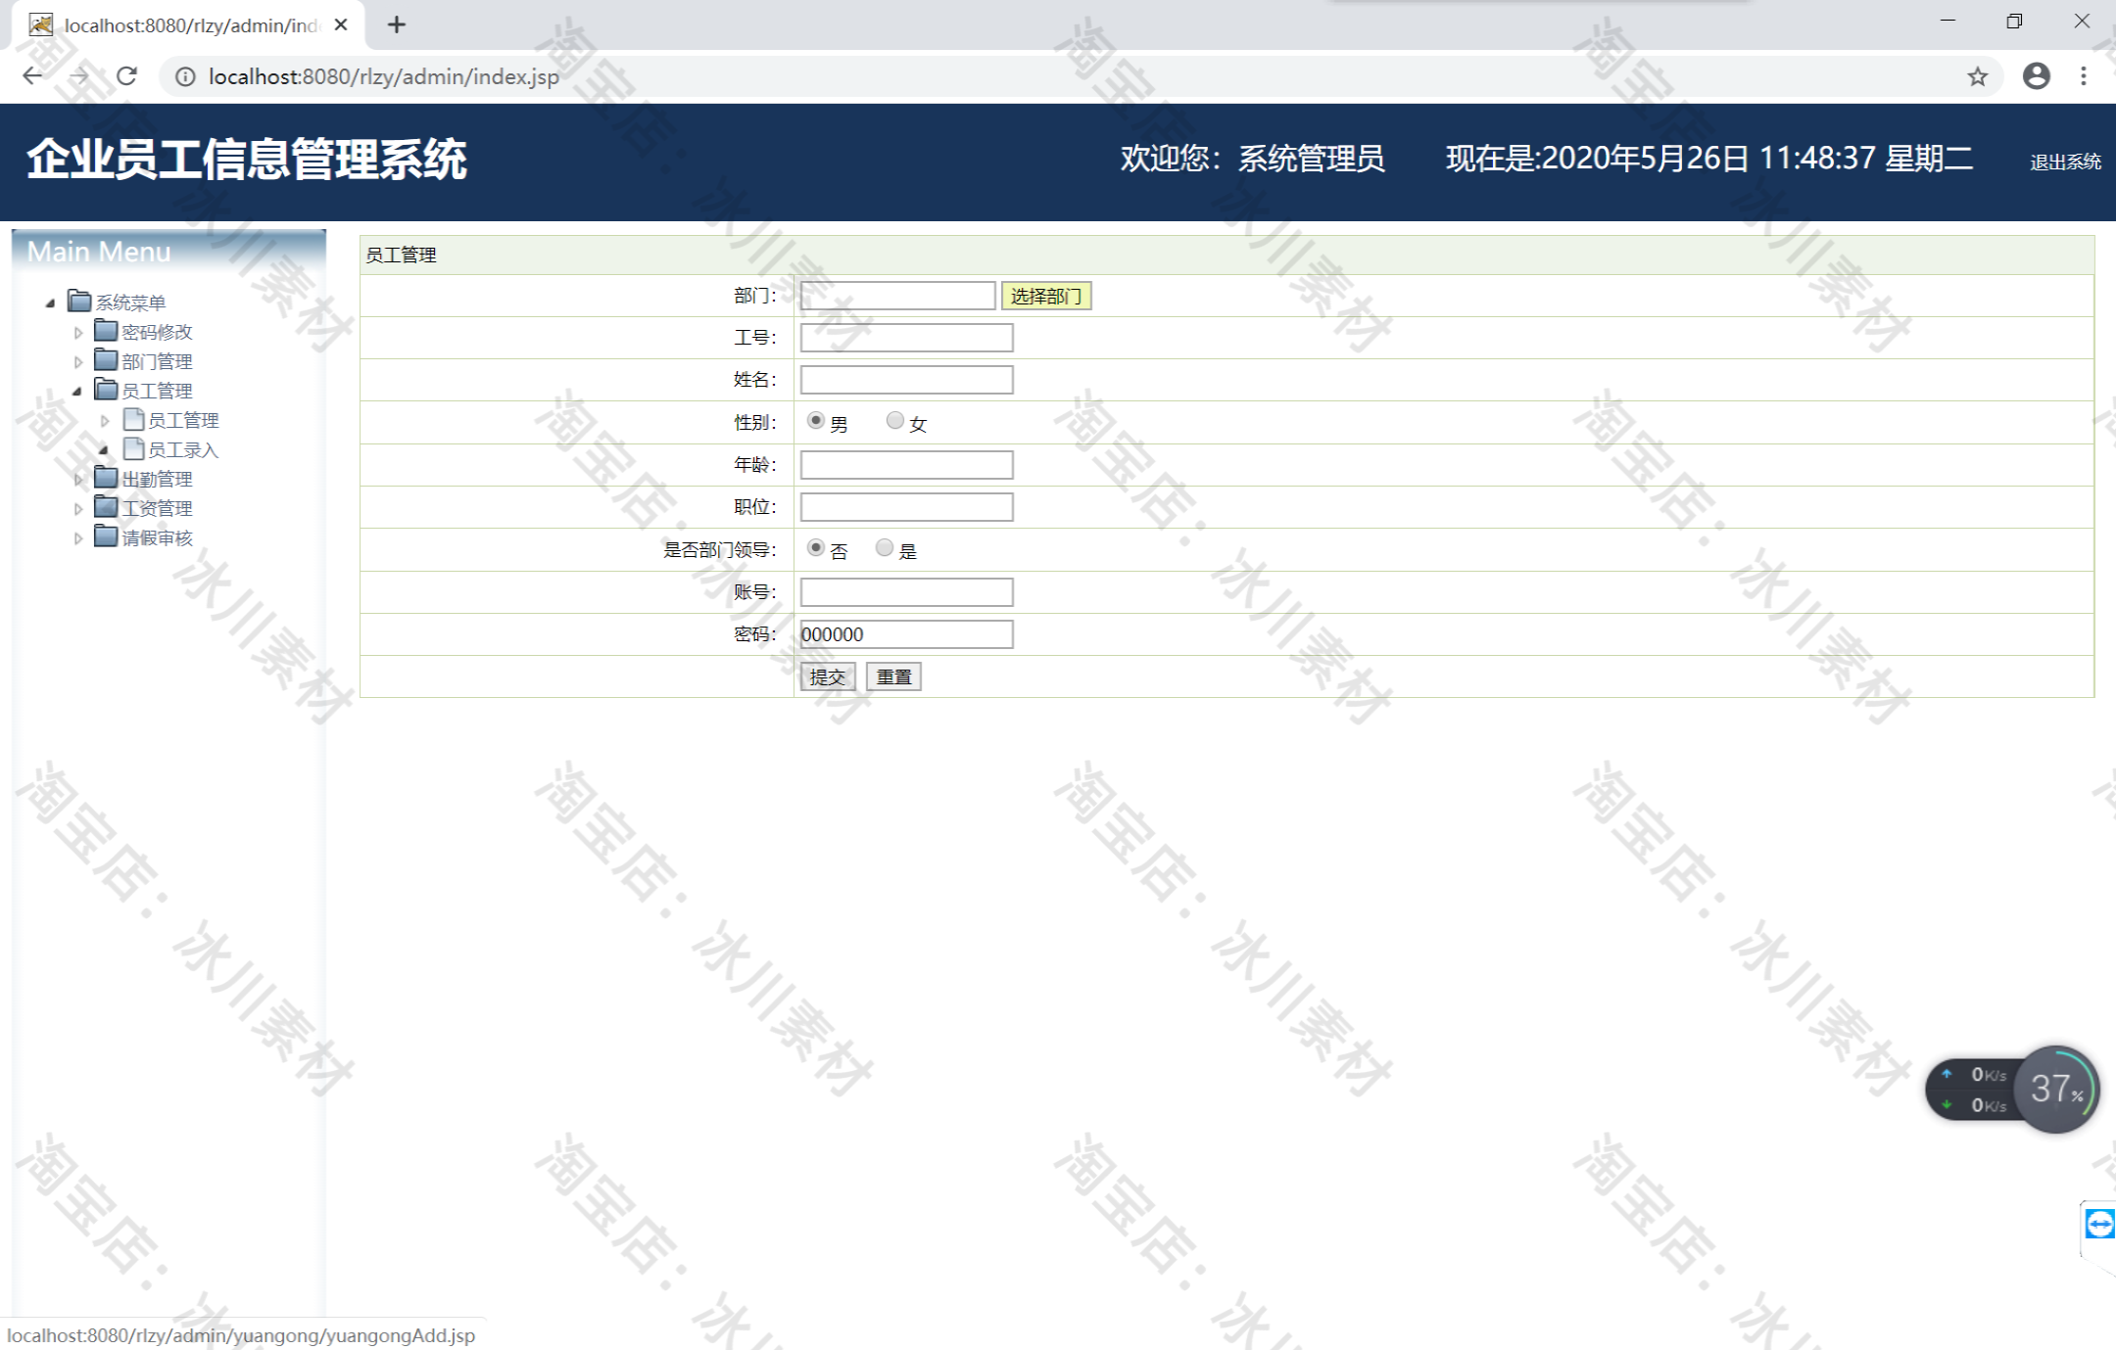Click the 系统菜单 folder icon
2116x1350 pixels.
point(79,301)
